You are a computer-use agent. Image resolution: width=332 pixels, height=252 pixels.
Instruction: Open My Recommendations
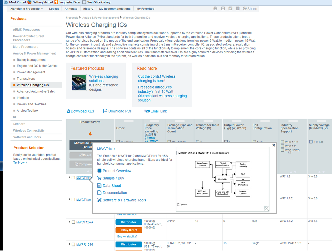pyautogui.click(x=115, y=9)
